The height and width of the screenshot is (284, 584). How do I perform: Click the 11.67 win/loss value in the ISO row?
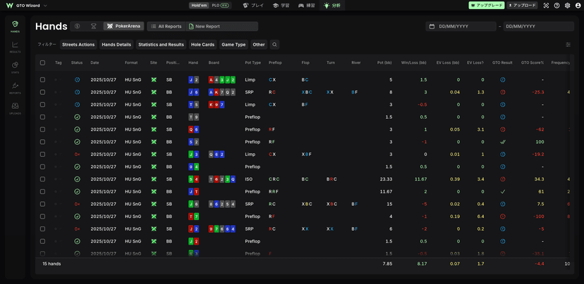pos(420,179)
